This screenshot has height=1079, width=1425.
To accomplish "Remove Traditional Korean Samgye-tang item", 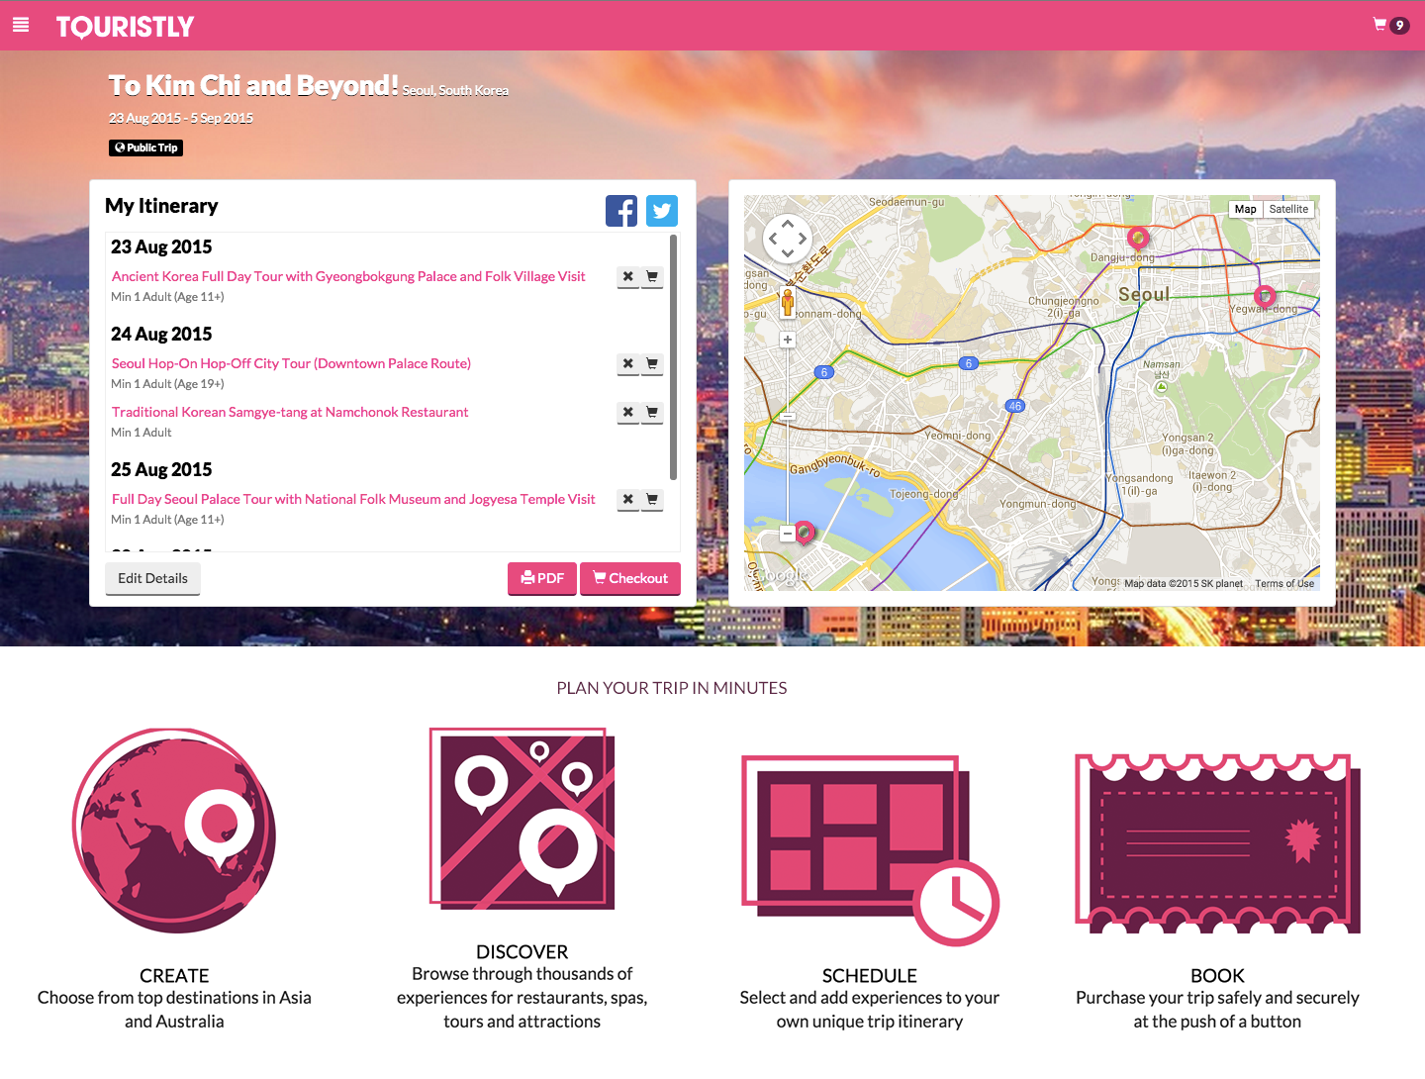I will pos(628,413).
